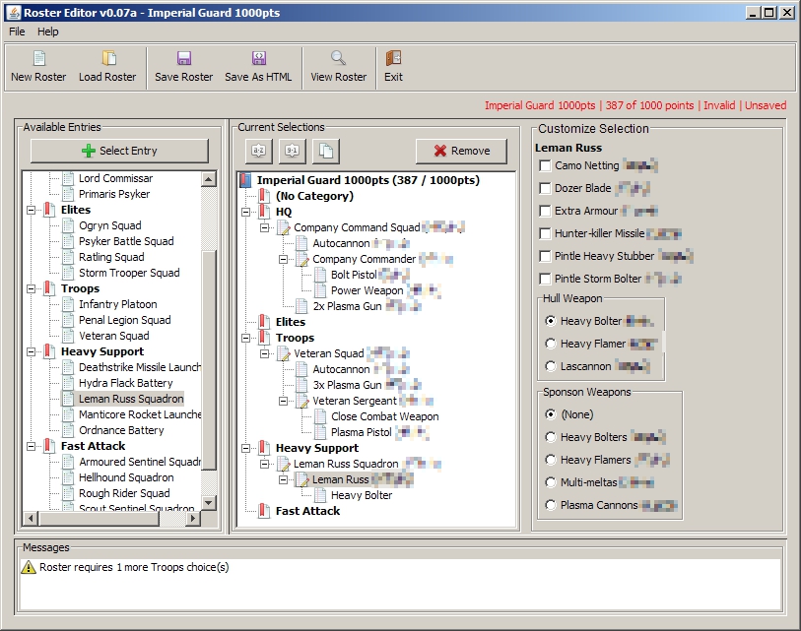Viewport: 801px width, 631px height.
Task: Click the Java application icon in title bar
Action: (x=14, y=13)
